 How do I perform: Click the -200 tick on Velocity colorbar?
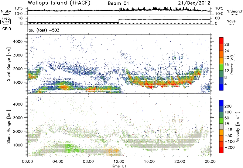230,147
